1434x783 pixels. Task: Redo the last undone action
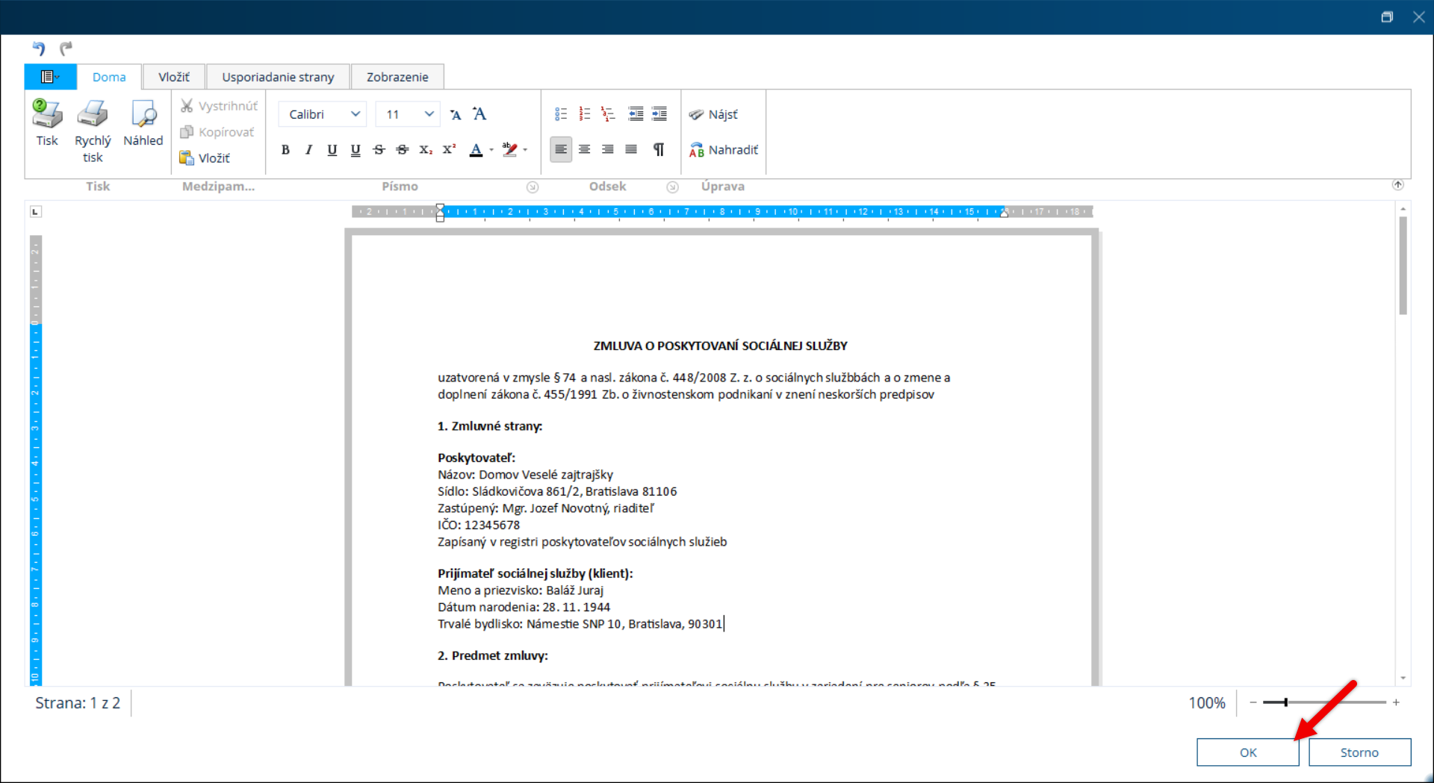tap(66, 49)
